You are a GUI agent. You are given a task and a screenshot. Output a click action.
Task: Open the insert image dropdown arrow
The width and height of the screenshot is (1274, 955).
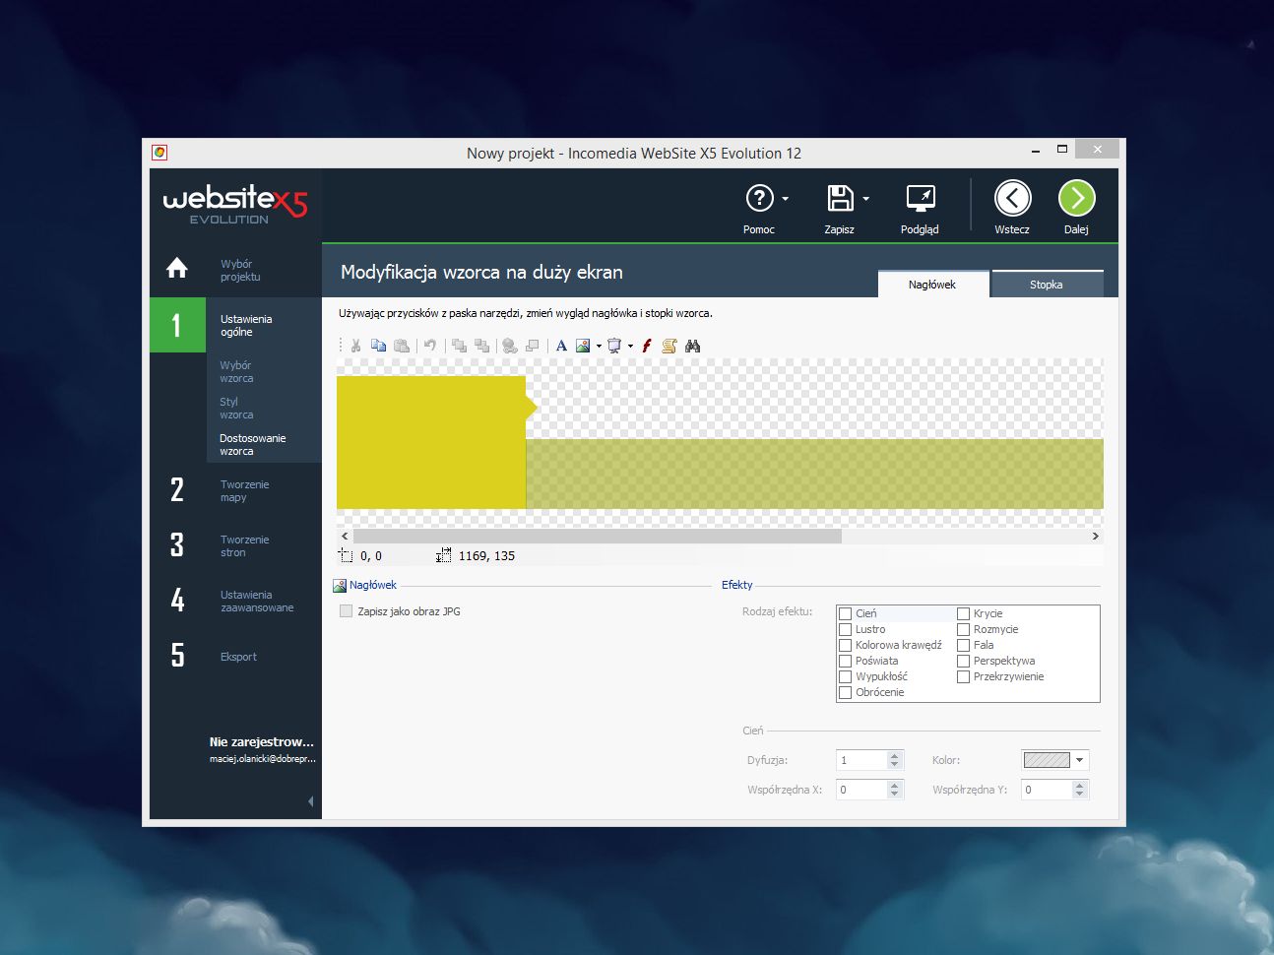click(x=599, y=346)
